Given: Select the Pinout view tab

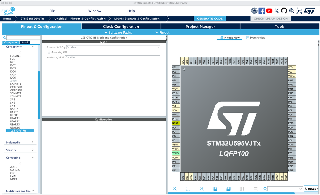Looking at the screenshot, I should click(230, 38).
